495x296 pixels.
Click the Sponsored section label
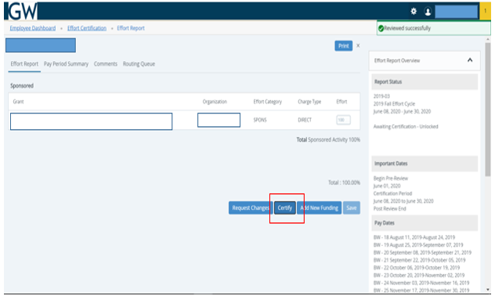click(22, 85)
